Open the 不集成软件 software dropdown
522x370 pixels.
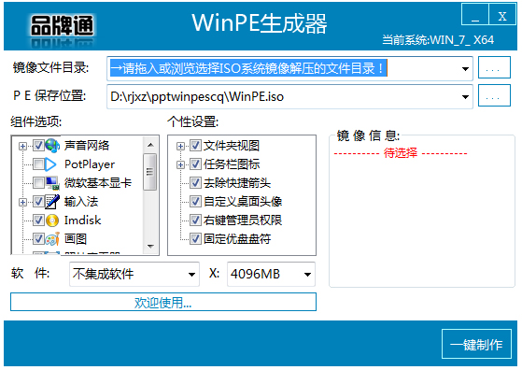(191, 275)
